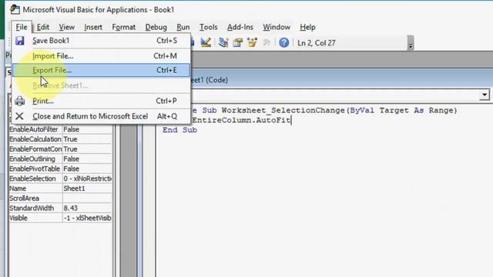Open the View menu

tap(67, 27)
